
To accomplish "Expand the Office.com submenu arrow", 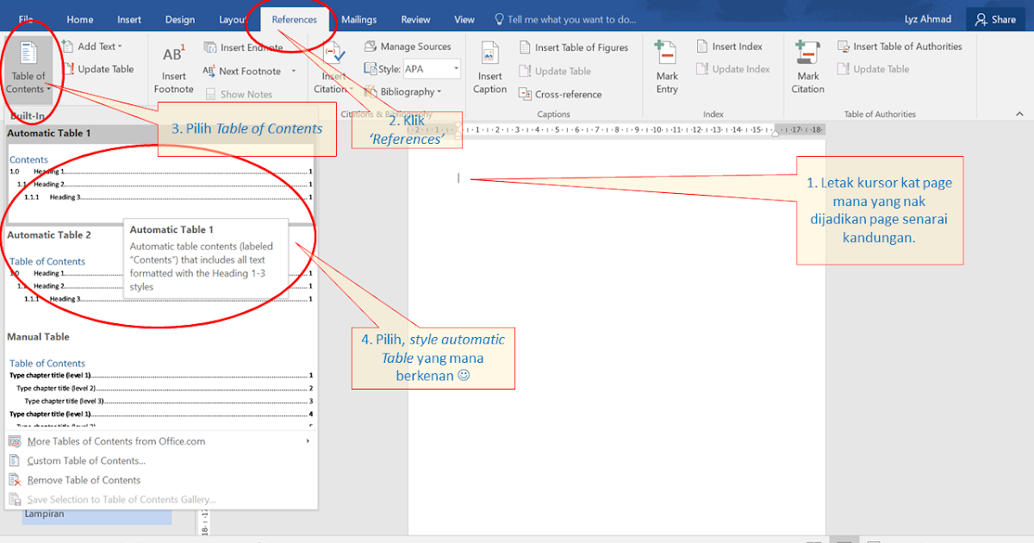I will pos(308,441).
